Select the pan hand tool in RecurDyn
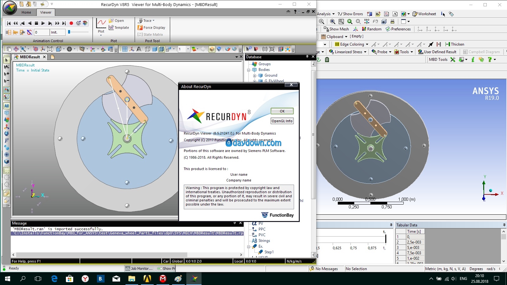 click(x=9, y=49)
